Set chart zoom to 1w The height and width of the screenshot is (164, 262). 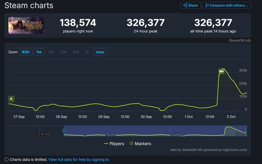[39, 52]
